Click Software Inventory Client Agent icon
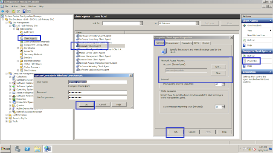Viewport: 273px width, 153px height. (77, 39)
